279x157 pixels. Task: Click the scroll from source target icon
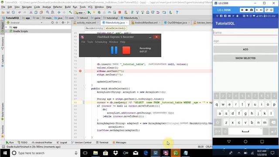(x=52, y=23)
